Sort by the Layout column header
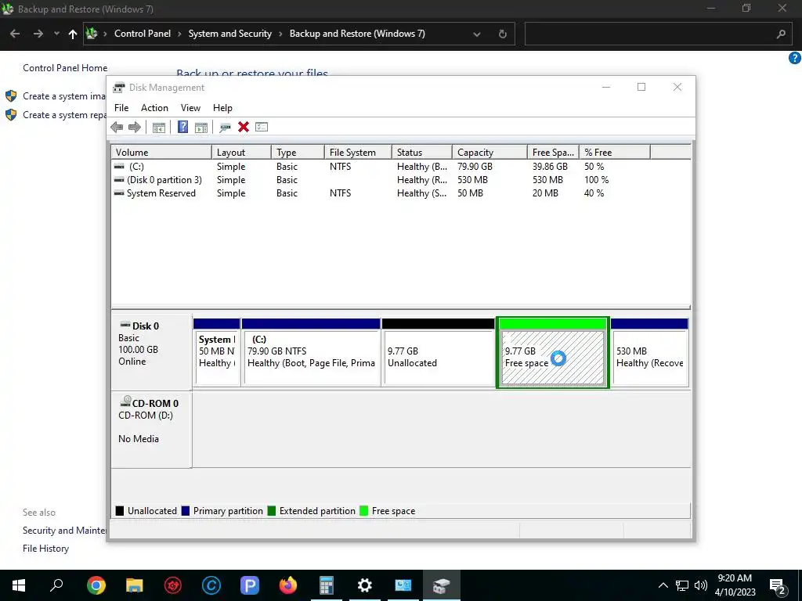802x601 pixels. pos(241,153)
